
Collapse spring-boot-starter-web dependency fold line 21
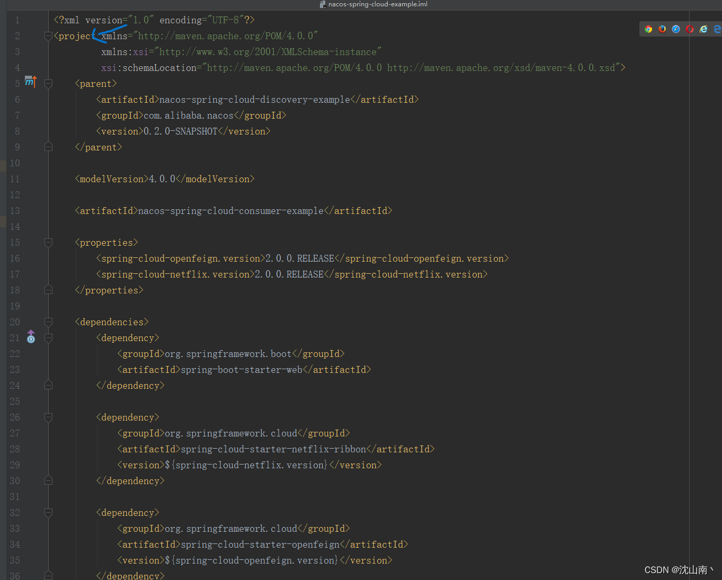[x=48, y=338]
